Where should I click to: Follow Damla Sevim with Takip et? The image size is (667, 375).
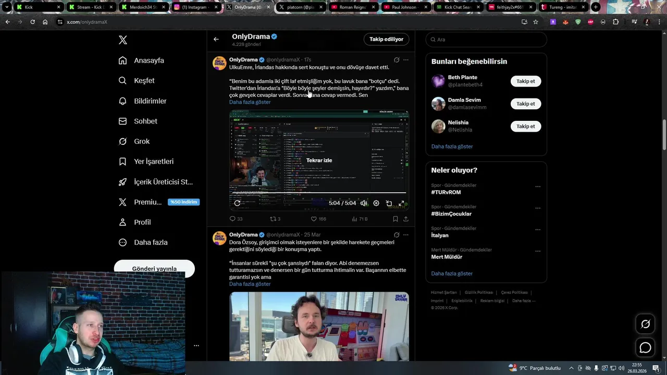pyautogui.click(x=526, y=104)
